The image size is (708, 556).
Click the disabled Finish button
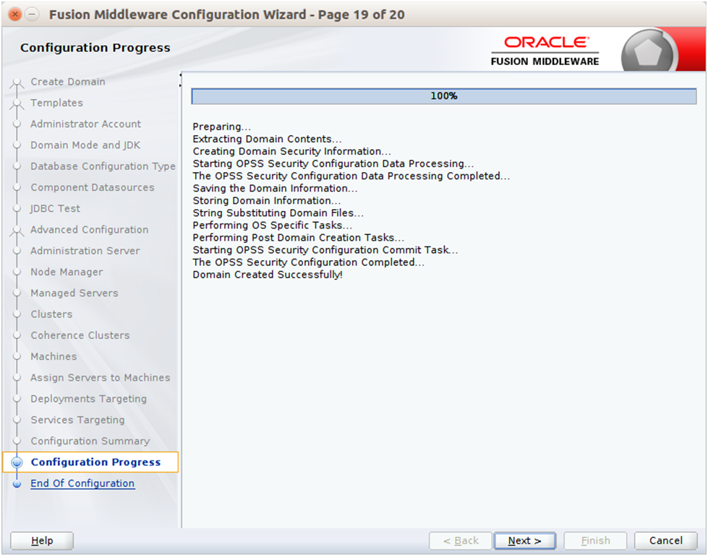(x=595, y=540)
